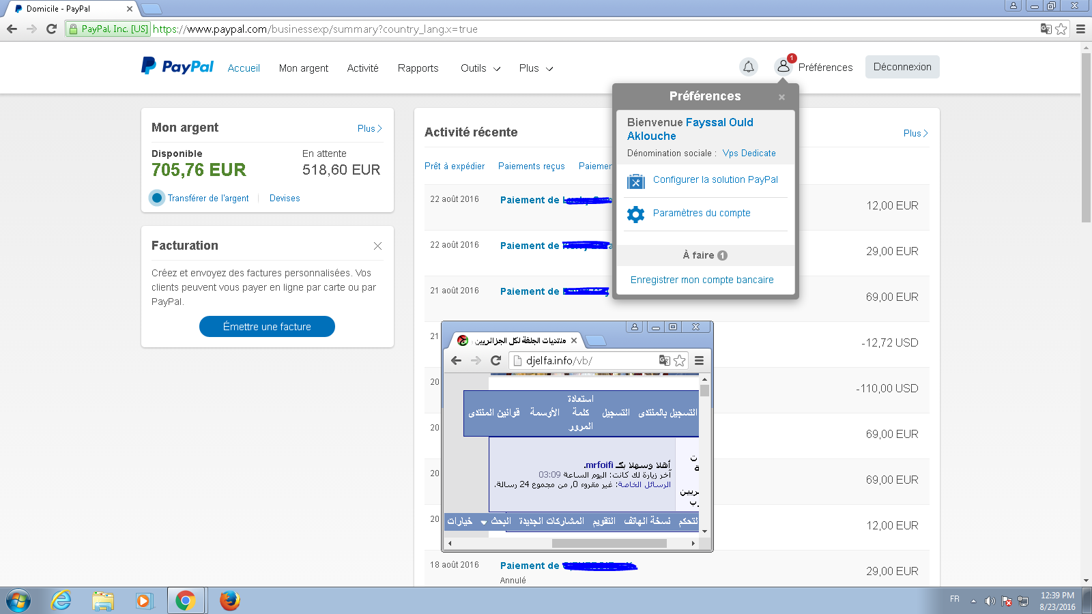The width and height of the screenshot is (1092, 614).
Task: Open the Activité menu item
Action: coord(362,68)
